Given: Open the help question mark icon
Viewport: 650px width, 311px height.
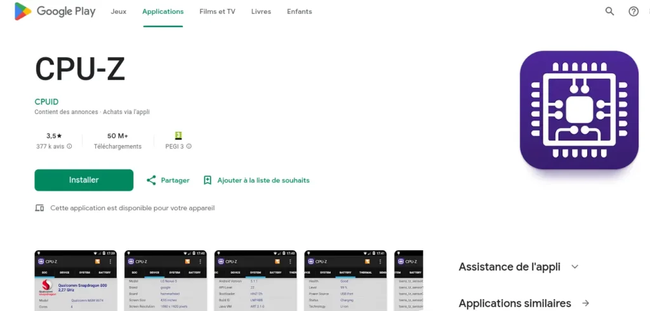Looking at the screenshot, I should (x=633, y=11).
